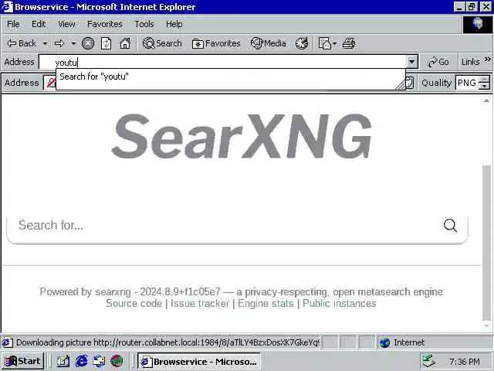Select the Browservice taskbar button
494x371 pixels.
199,362
